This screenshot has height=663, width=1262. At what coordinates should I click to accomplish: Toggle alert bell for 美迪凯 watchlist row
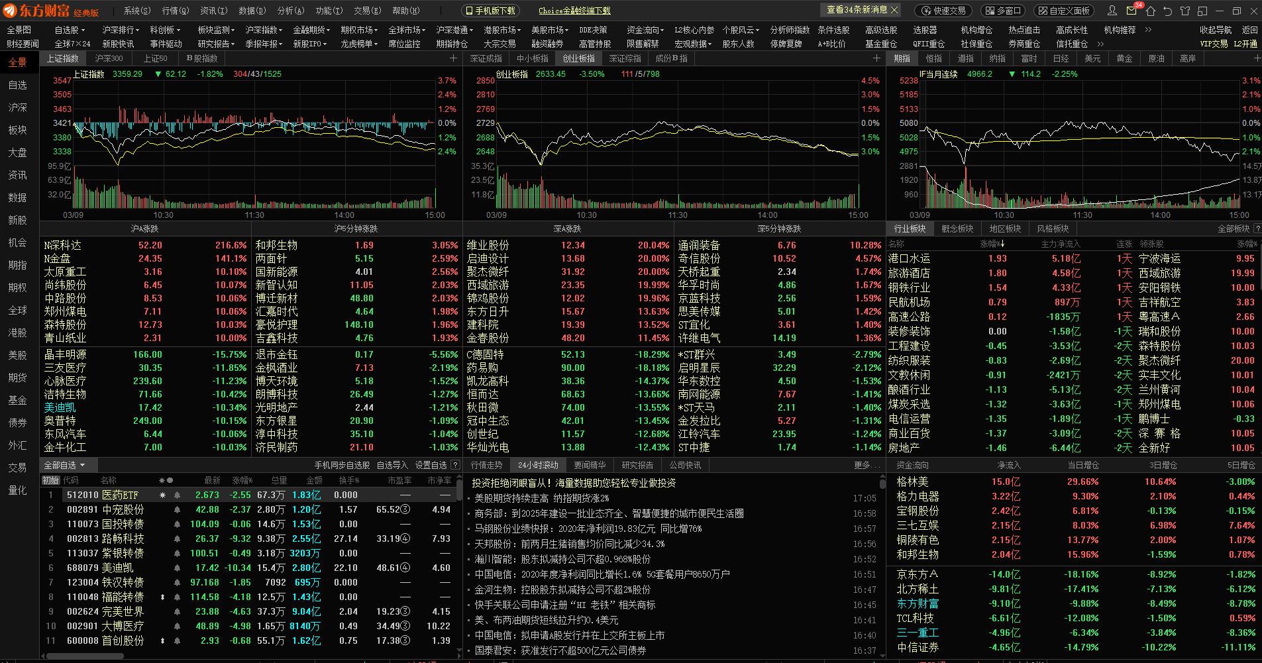click(x=177, y=568)
